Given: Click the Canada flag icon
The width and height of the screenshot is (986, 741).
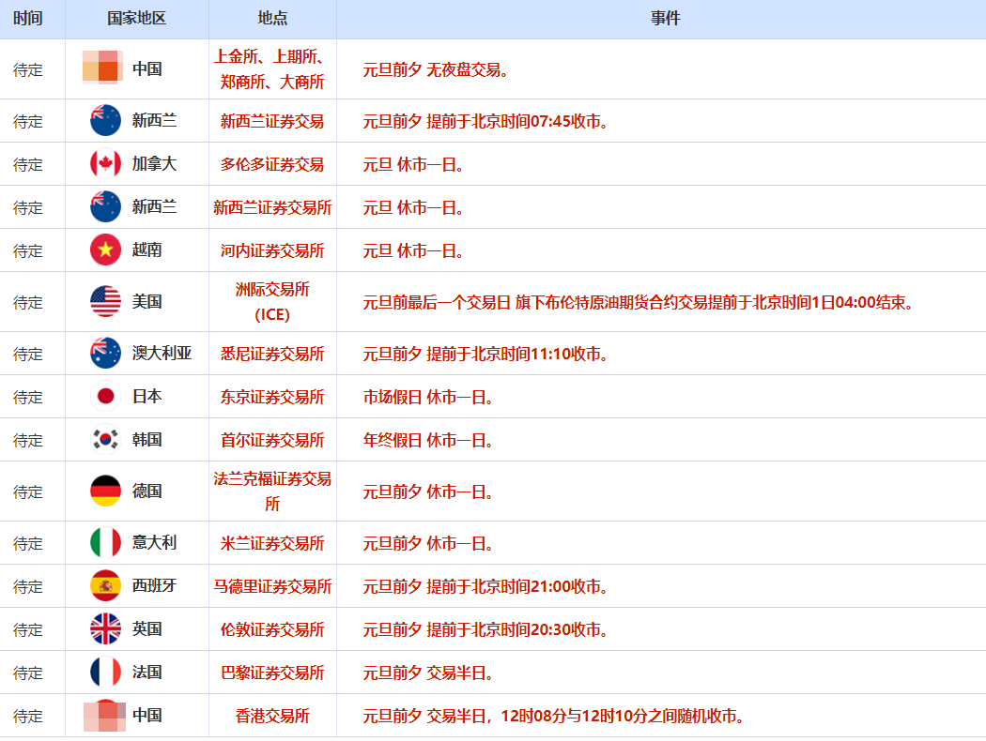Looking at the screenshot, I should click(x=105, y=164).
